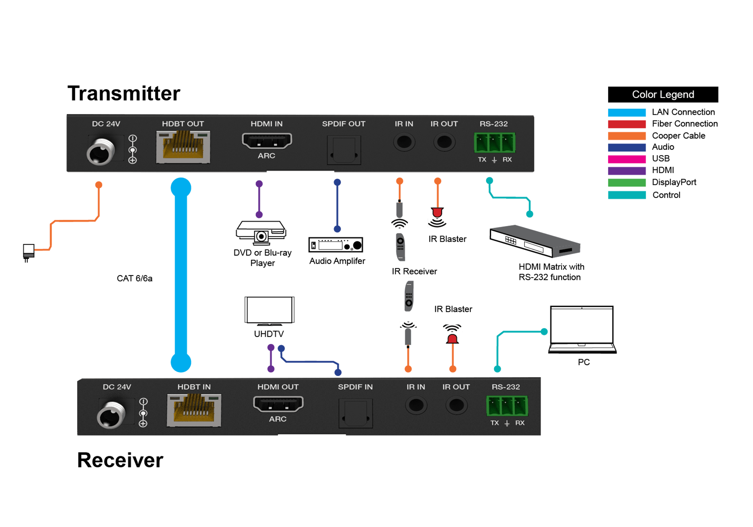
Task: Click the transmitter DC 24V power jack
Action: 101,152
